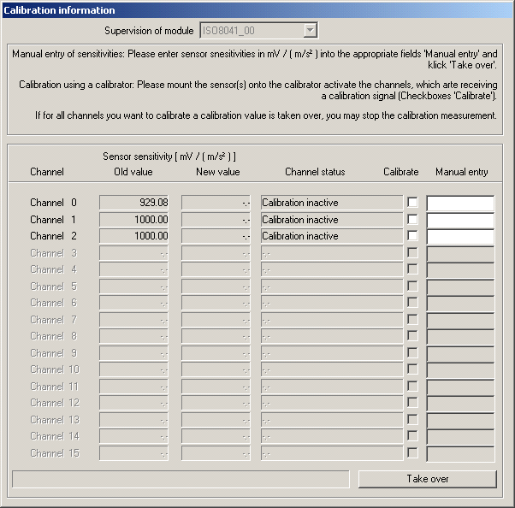Focus the Channel 1 Manual entry field
515x508 pixels.
point(460,220)
